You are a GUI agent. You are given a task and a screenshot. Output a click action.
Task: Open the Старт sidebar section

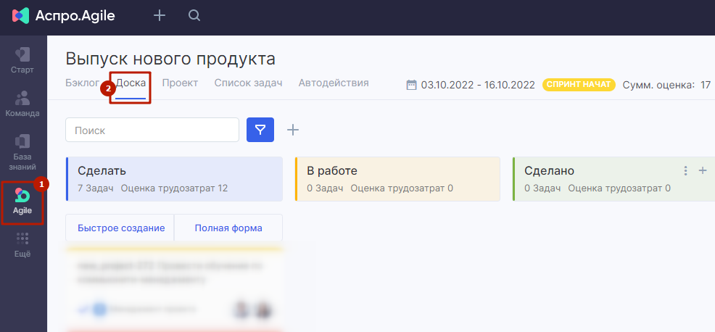[22, 60]
